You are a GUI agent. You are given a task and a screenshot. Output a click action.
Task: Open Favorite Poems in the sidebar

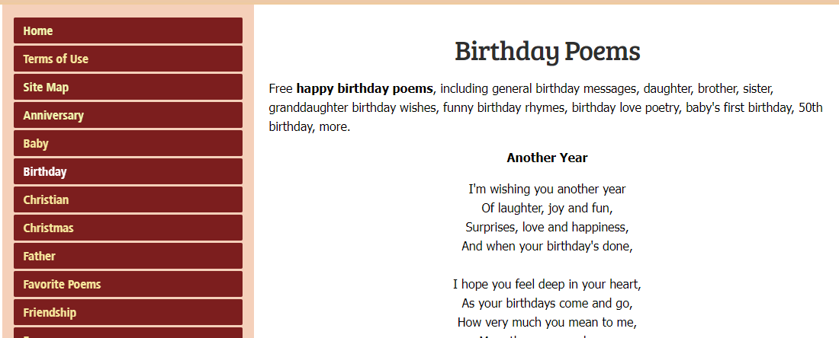pos(62,285)
